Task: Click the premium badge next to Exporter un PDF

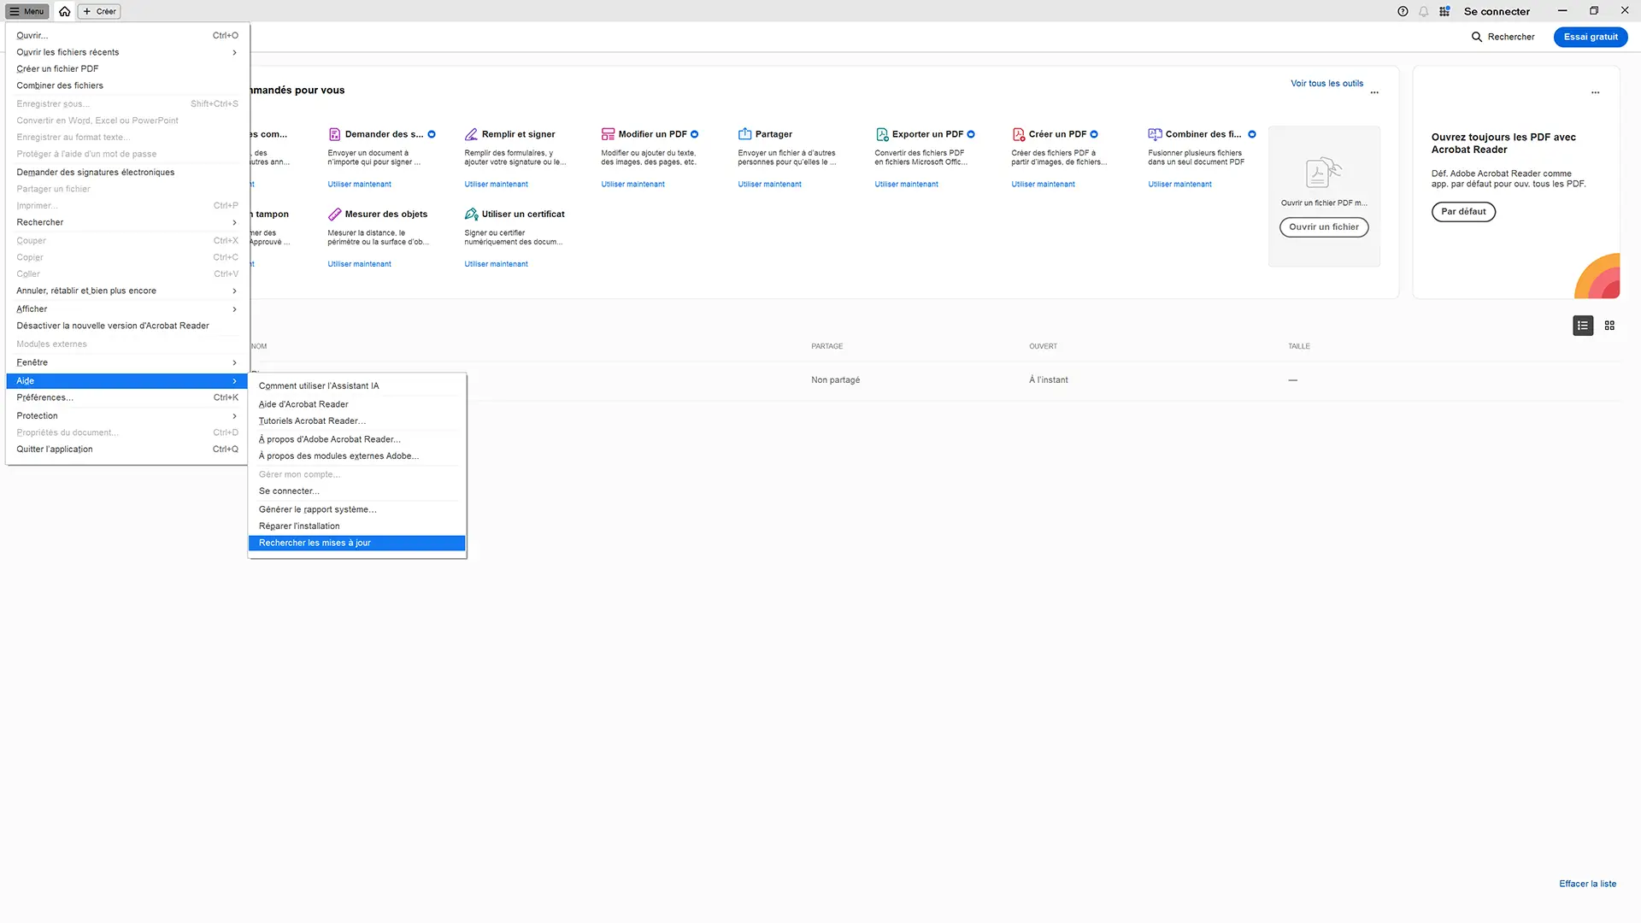Action: 971,134
